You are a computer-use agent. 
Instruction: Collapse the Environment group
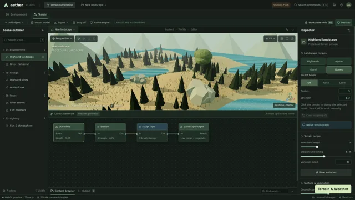coord(4,50)
